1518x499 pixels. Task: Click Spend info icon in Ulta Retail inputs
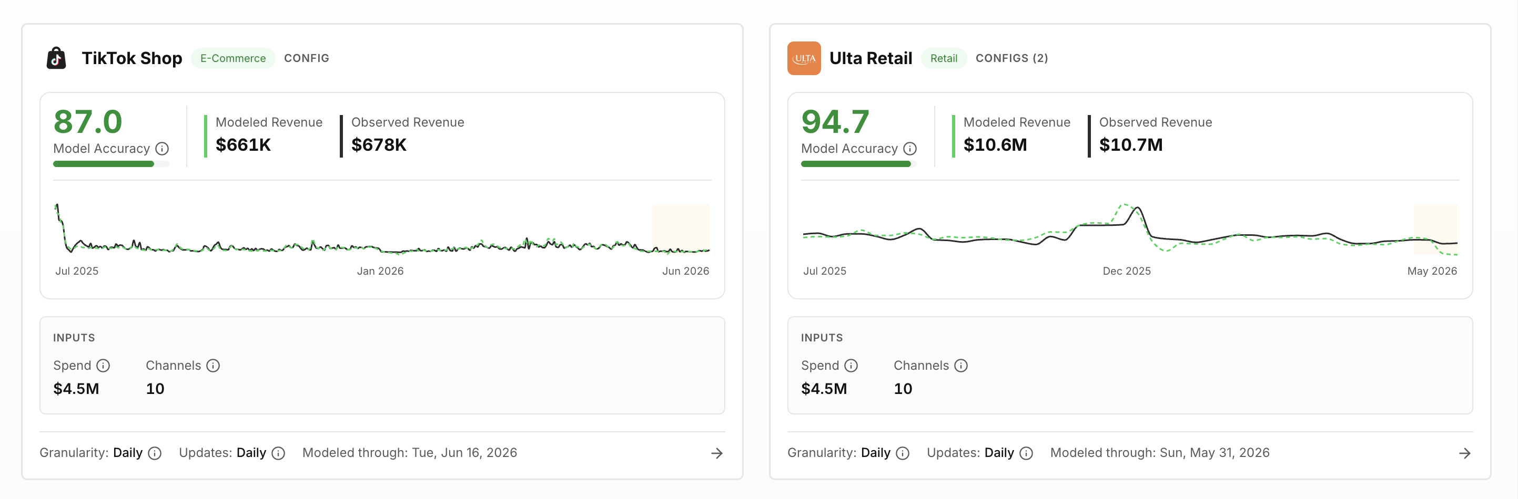tap(851, 366)
